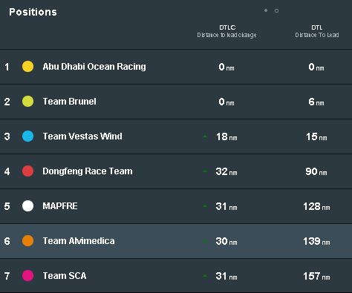Click green arrow beside Dongfeng 32 nm
Screen dimensions: 352x293
click(205, 171)
